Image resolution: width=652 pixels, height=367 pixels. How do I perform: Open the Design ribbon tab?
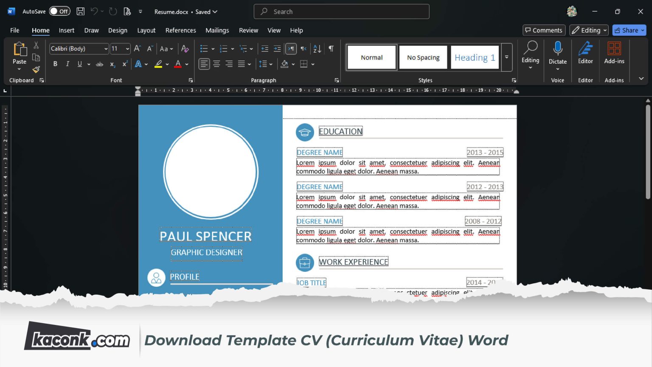118,30
